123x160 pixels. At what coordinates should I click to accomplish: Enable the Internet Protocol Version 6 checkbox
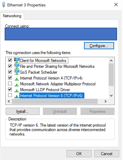[10, 95]
